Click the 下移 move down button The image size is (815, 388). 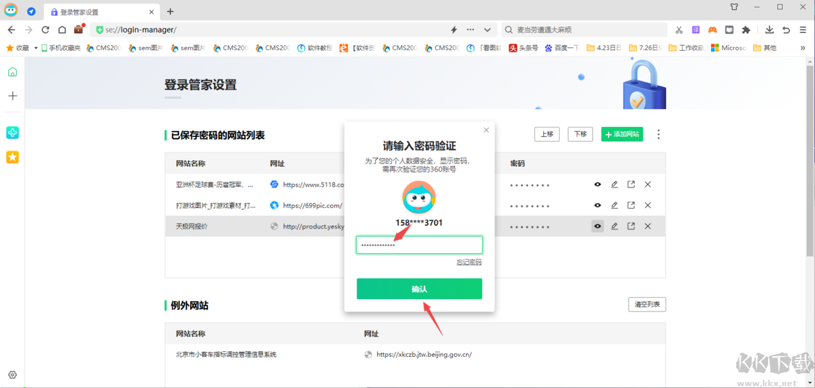click(580, 134)
